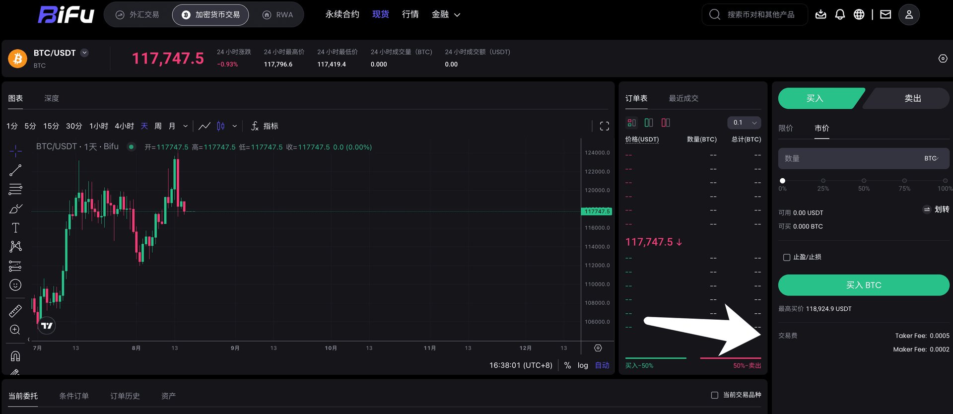Select the forecasting position tool
The width and height of the screenshot is (953, 414).
point(15,266)
